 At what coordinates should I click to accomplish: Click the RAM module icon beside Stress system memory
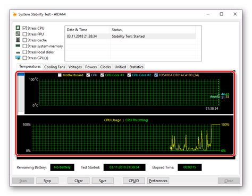[18, 46]
